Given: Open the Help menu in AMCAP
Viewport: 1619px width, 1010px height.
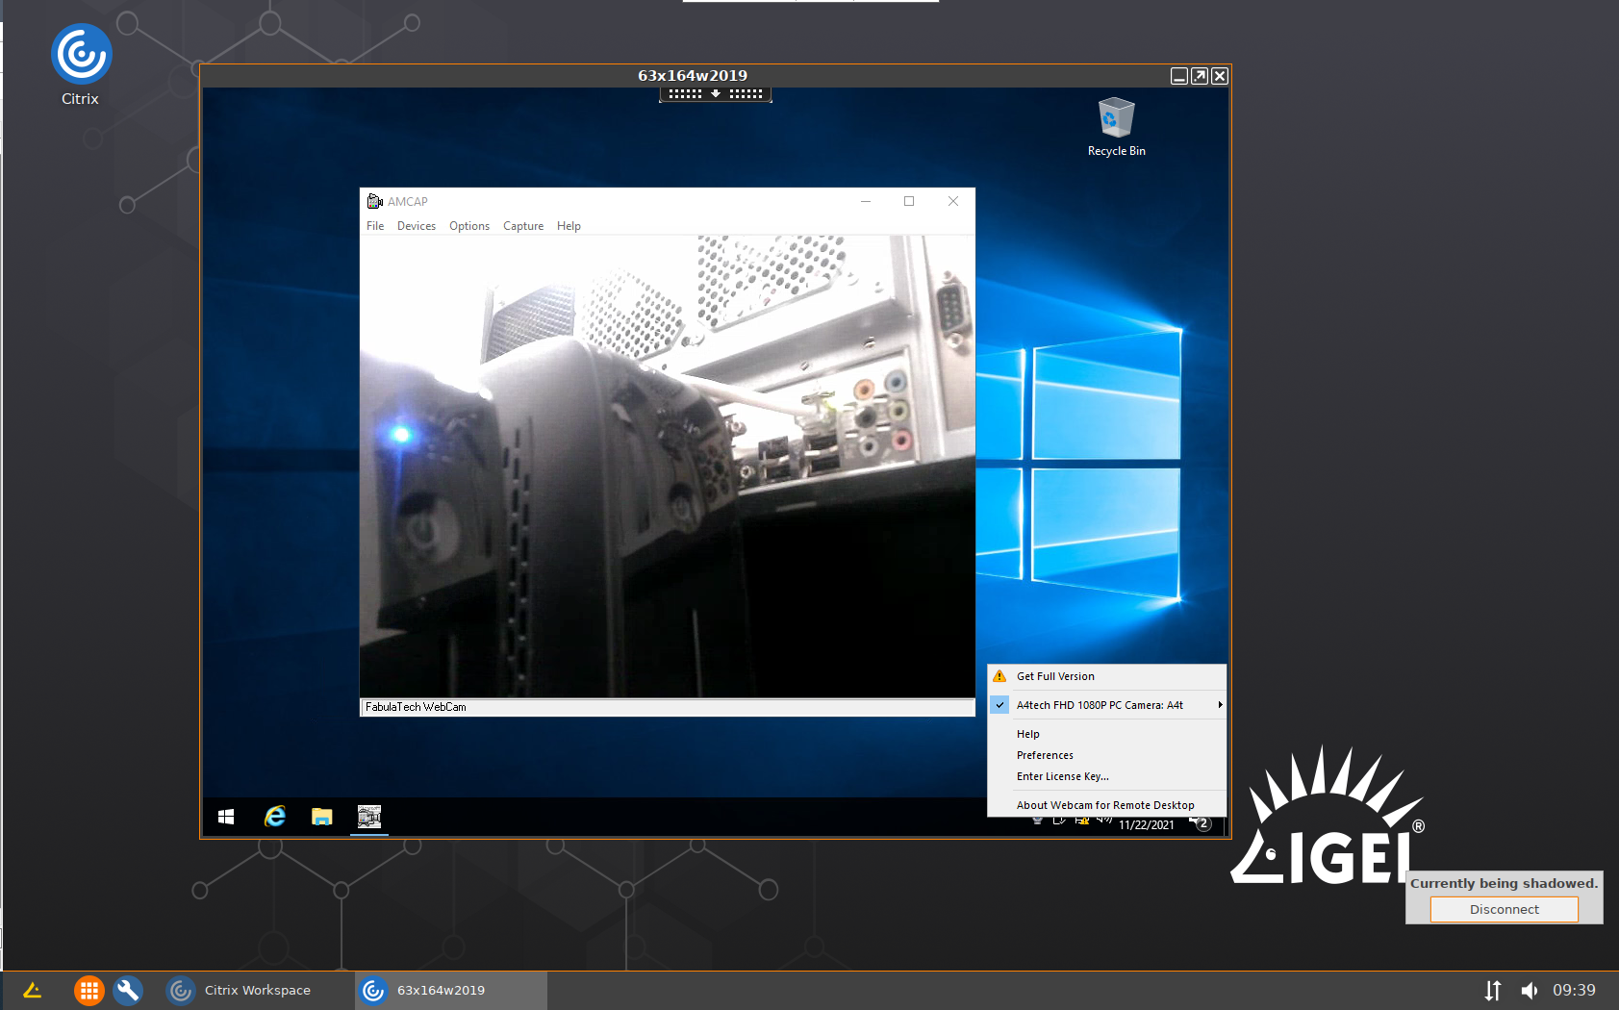Looking at the screenshot, I should 569,226.
